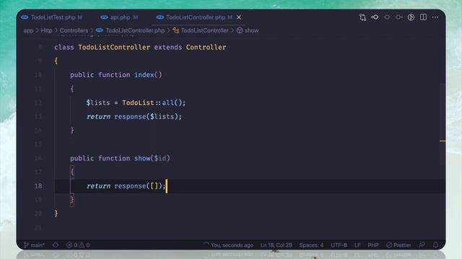This screenshot has width=462, height=259.
Task: Click the go to next change icon
Action: click(x=399, y=17)
